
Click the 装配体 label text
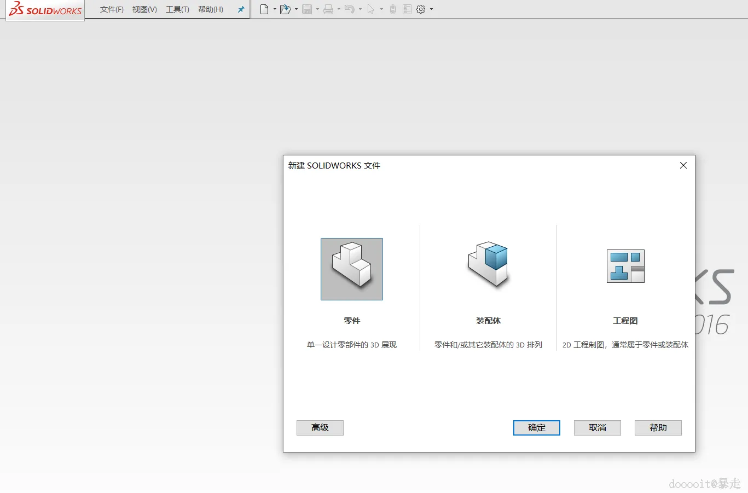[x=489, y=321]
